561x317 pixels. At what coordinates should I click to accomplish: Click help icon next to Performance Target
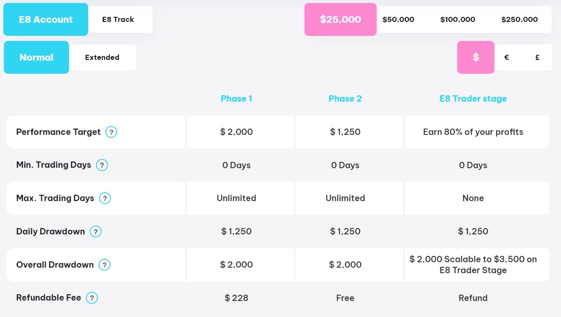pyautogui.click(x=111, y=132)
